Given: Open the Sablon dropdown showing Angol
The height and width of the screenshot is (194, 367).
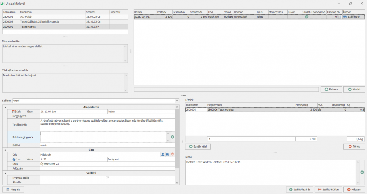Looking at the screenshot, I should click(177, 100).
